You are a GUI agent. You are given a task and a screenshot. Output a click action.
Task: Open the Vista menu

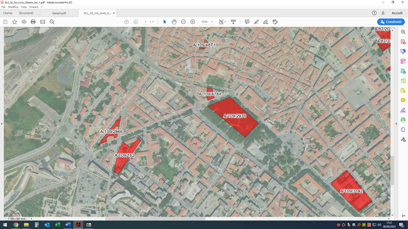24,7
